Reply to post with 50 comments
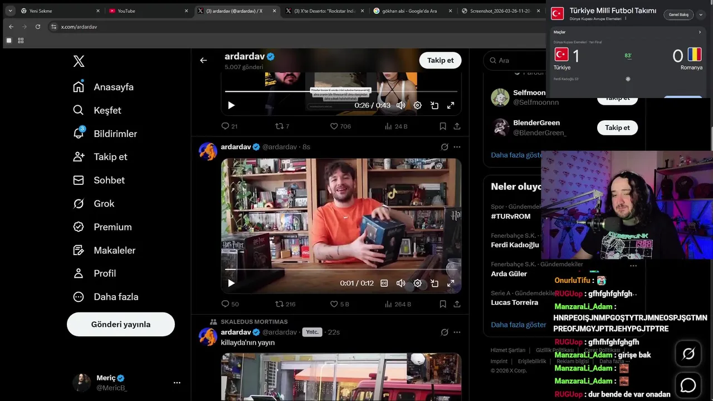 tap(230, 304)
